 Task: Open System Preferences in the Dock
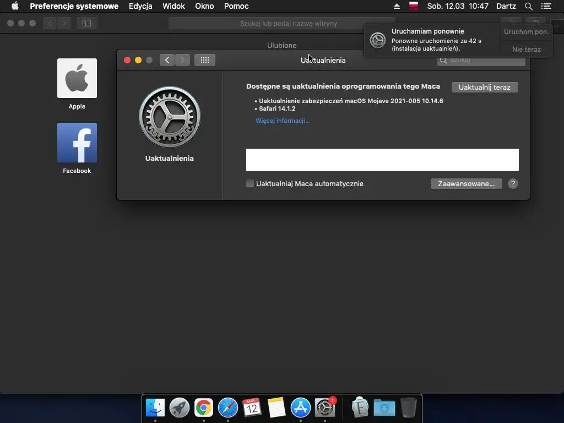click(x=325, y=408)
